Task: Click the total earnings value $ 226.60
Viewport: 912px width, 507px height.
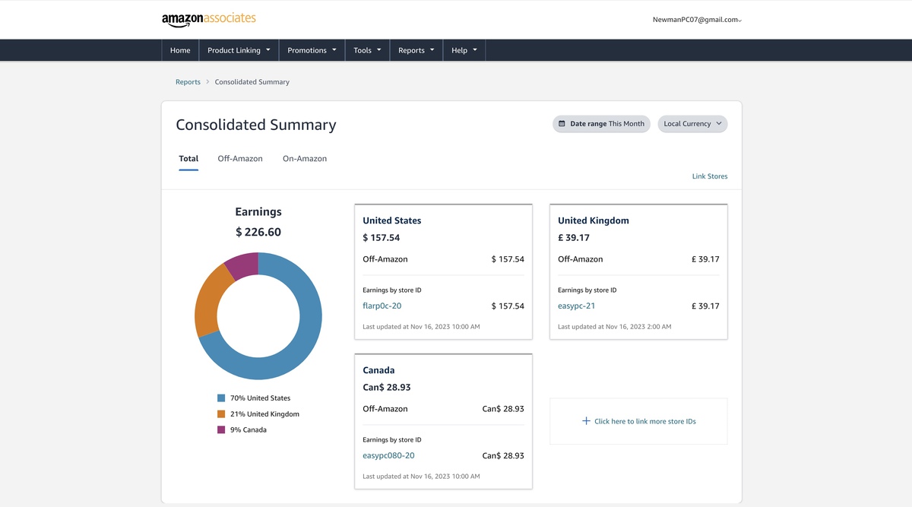Action: point(258,232)
